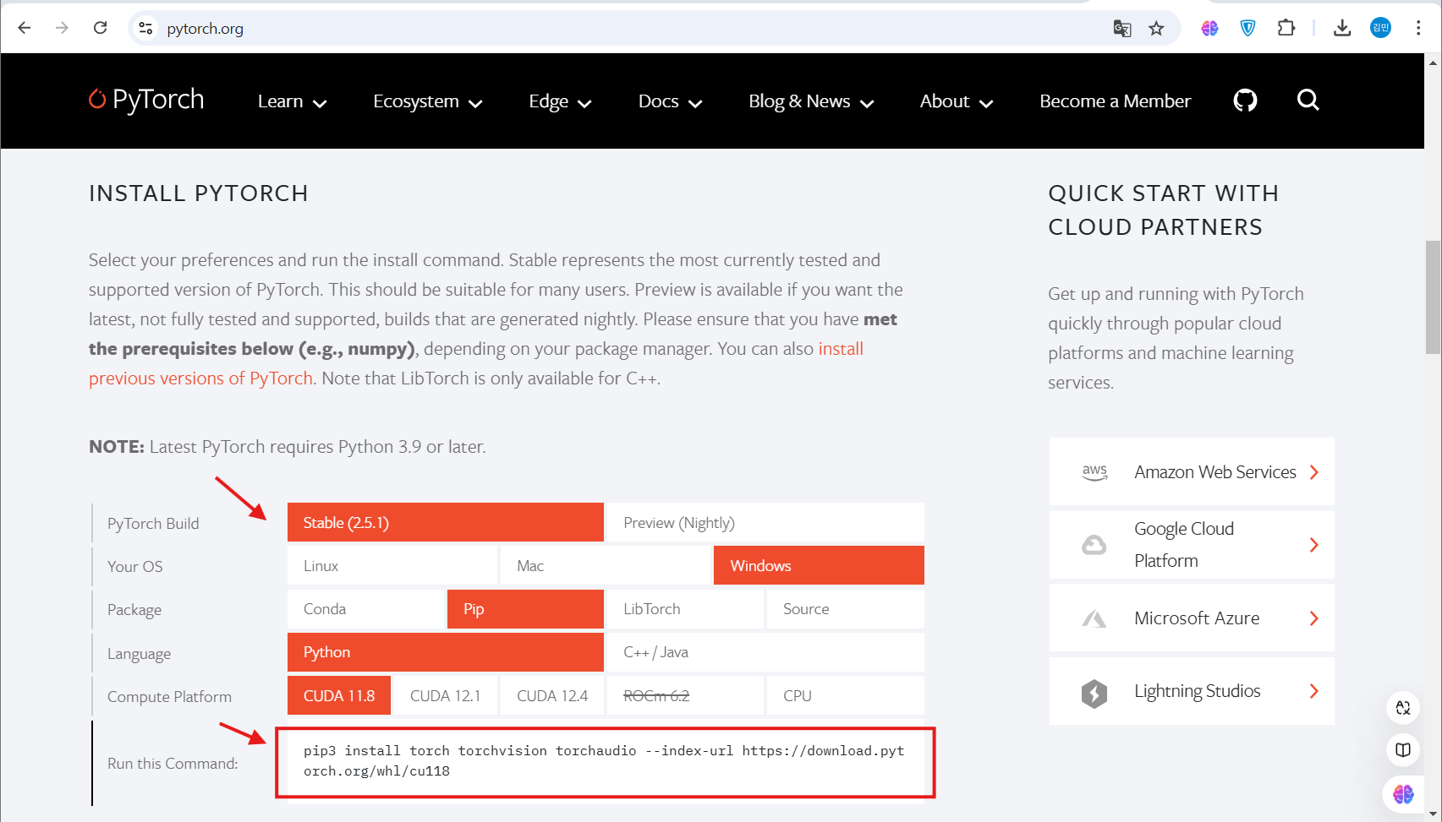Open Microsoft Azure quick start
The width and height of the screenshot is (1442, 822).
coord(1192,618)
